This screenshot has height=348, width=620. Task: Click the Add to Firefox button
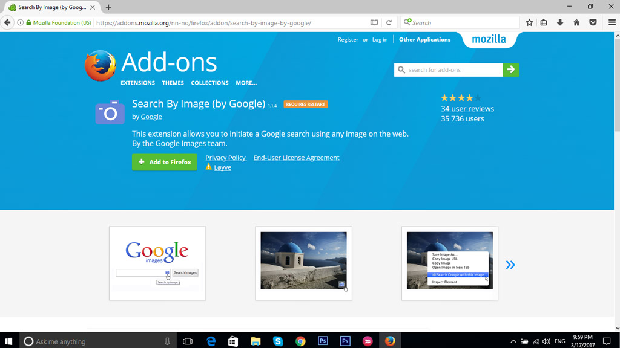tap(165, 162)
